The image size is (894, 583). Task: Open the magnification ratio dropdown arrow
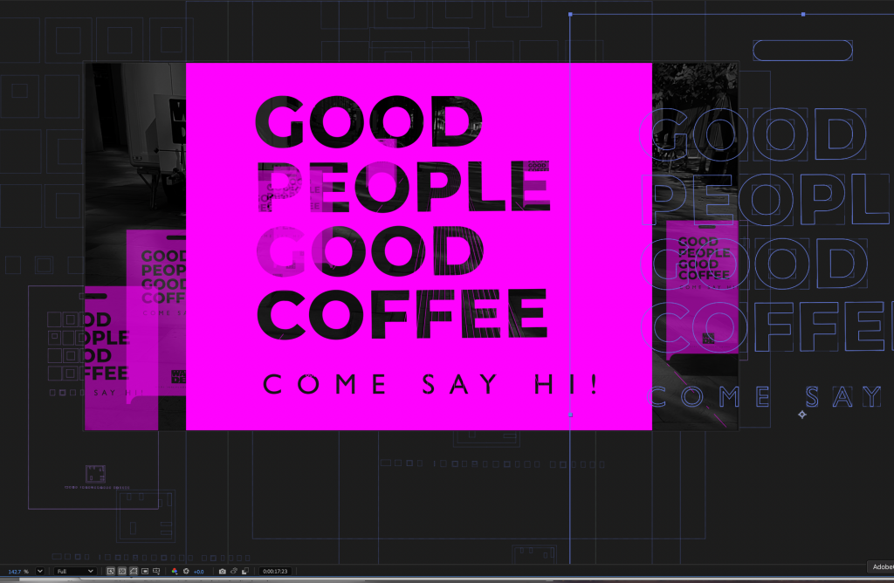tap(40, 571)
